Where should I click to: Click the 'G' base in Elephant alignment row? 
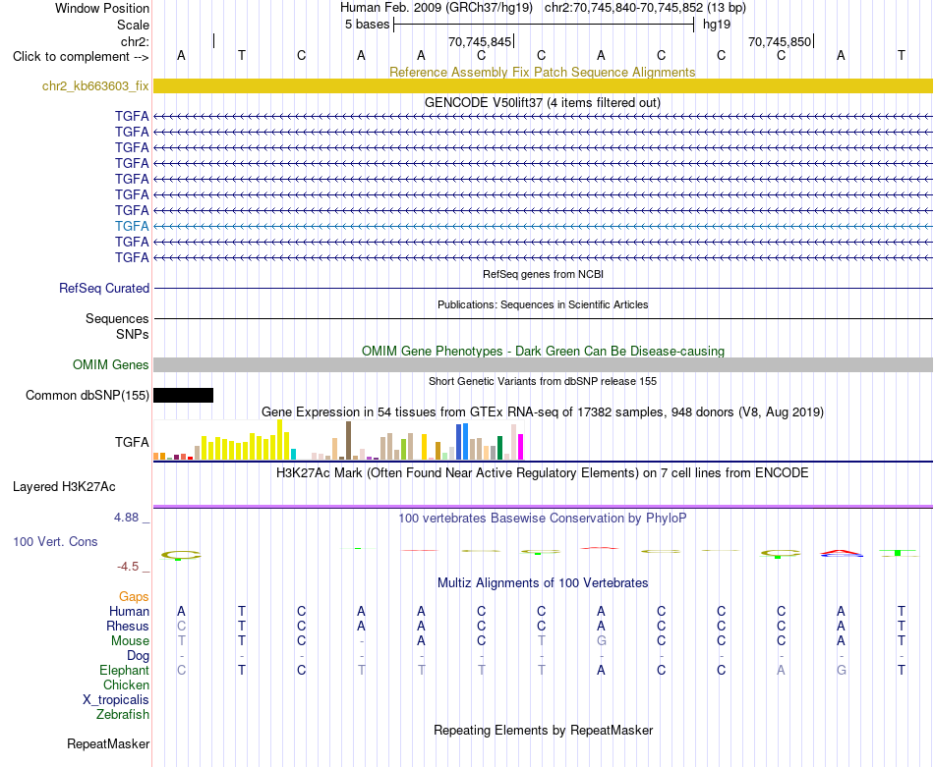(x=841, y=671)
